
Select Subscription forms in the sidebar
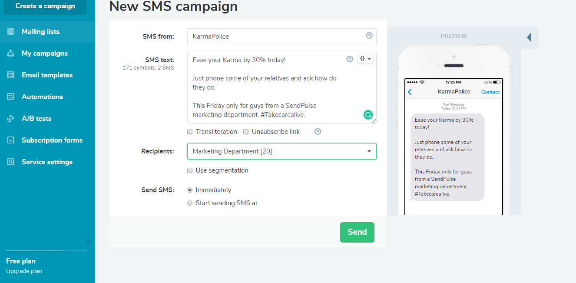(x=52, y=140)
